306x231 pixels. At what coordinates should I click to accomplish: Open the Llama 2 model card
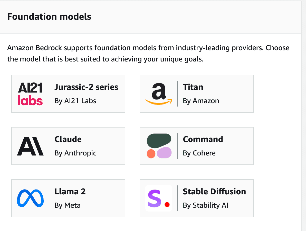[x=68, y=198]
